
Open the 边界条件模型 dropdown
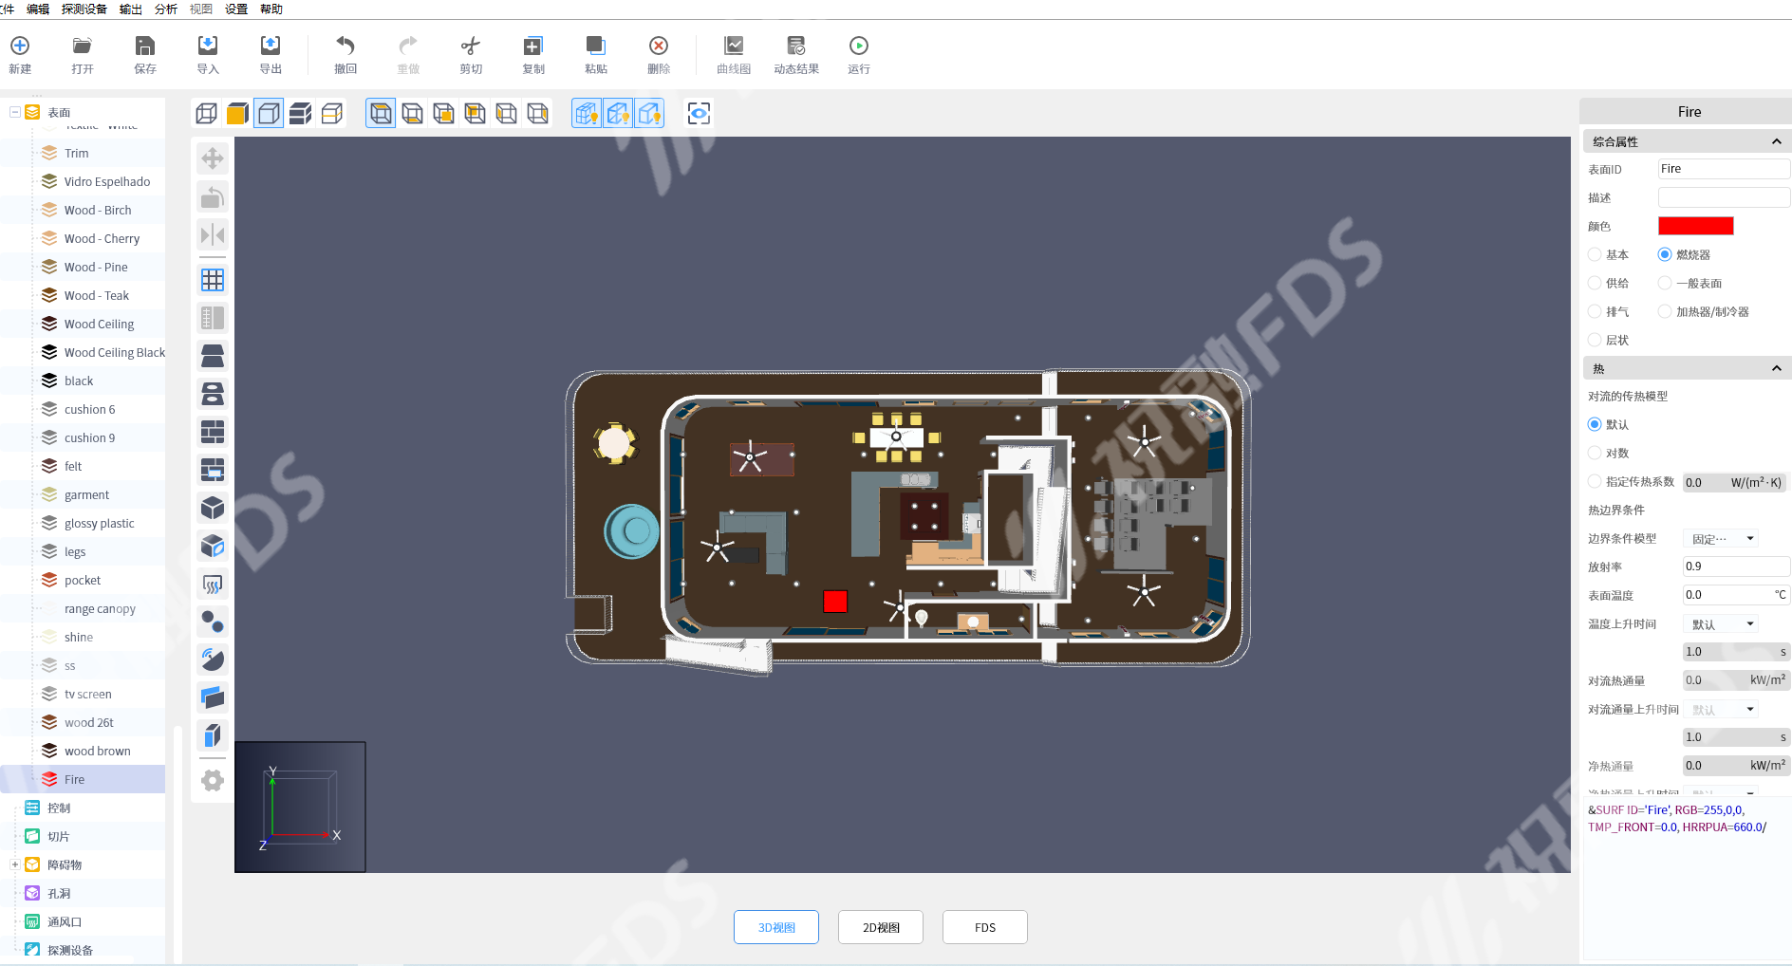[1722, 538]
